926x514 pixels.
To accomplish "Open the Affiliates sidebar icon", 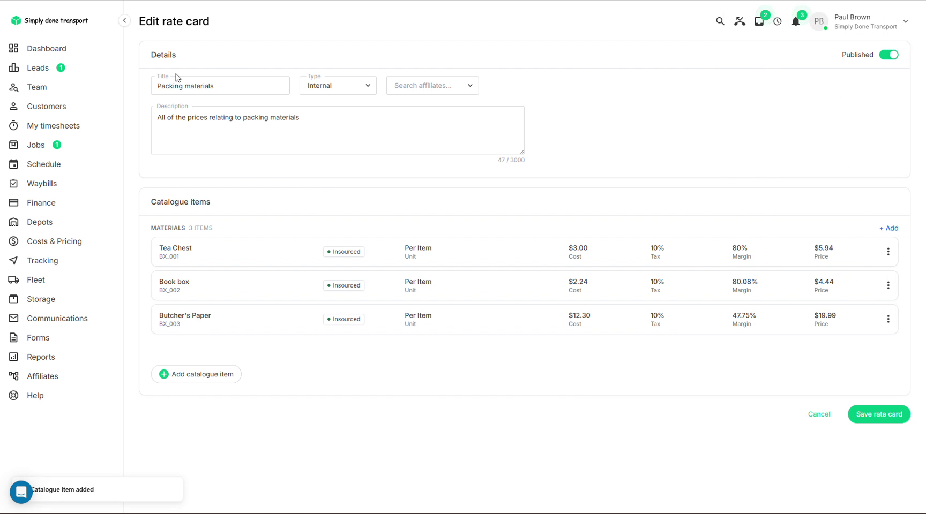I will point(13,376).
